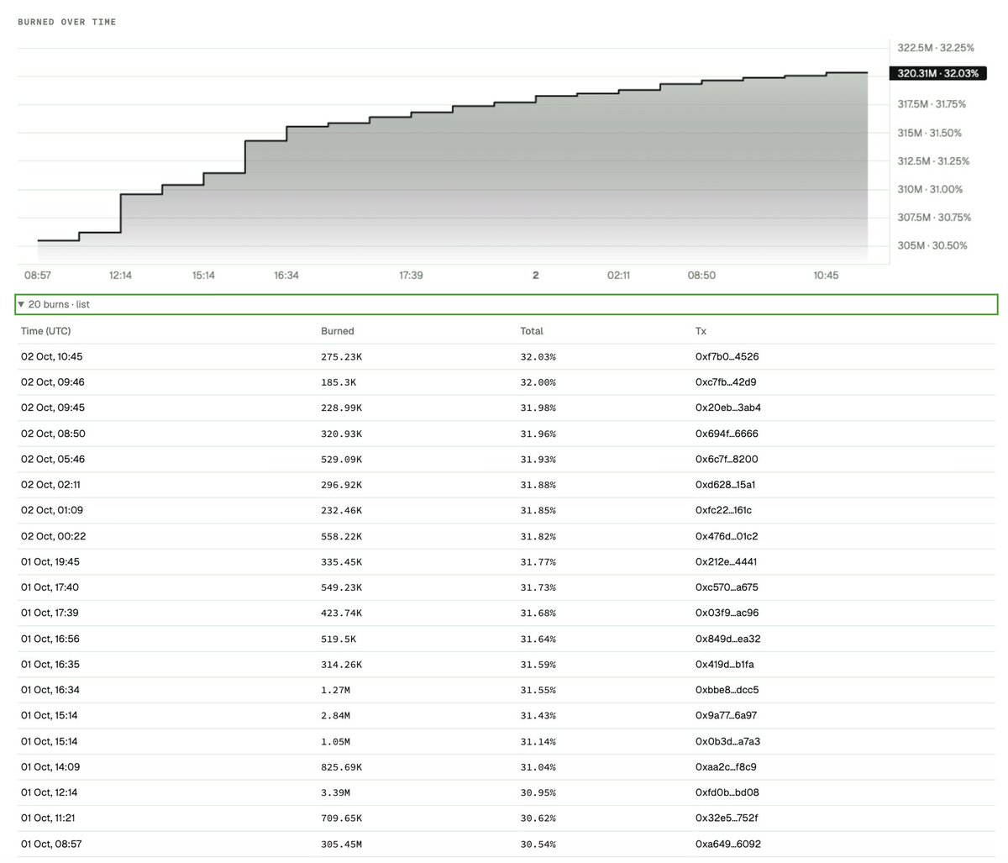Open transaction 0xbbe8…dcc5
This screenshot has width=1008, height=863.
[727, 690]
